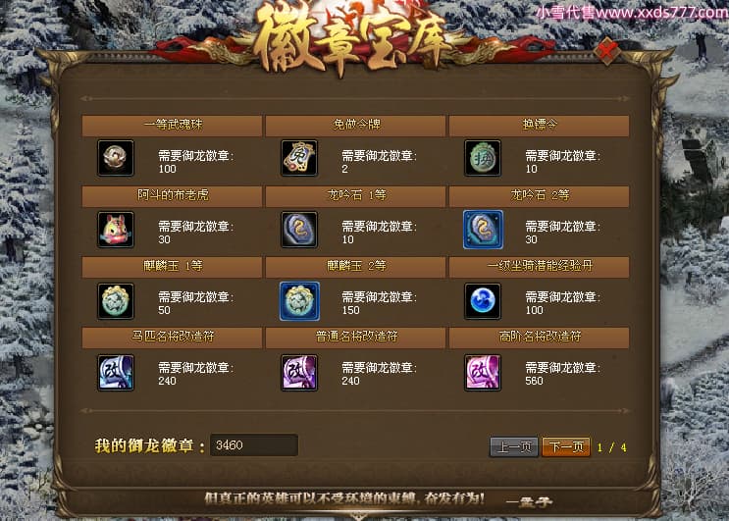Choose the 麒麟玉 2等 blue-framed jade icon
Viewport: 729px width, 521px height.
point(299,301)
